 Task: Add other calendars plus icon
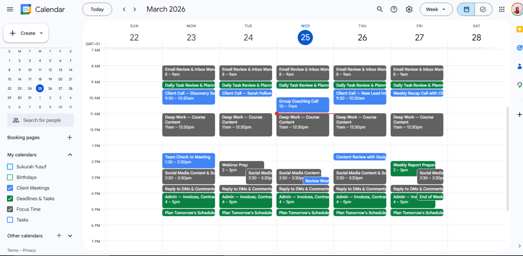59,235
